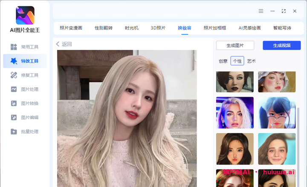Select the 艺术 style category
Screen dimensions: 307x187
click(252, 61)
